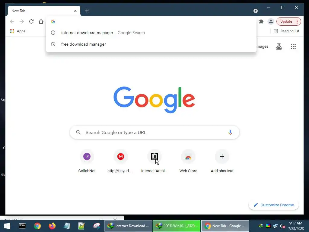Open network tray icon
Image resolution: width=309 pixels, height=232 pixels.
click(x=275, y=226)
